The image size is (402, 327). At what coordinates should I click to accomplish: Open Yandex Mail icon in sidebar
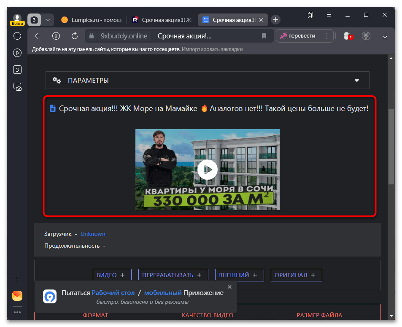17,296
